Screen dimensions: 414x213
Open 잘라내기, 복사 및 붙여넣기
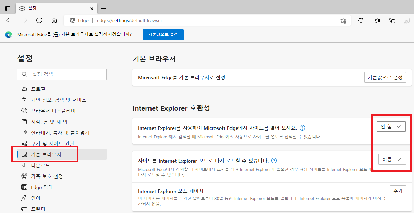pyautogui.click(x=62, y=133)
